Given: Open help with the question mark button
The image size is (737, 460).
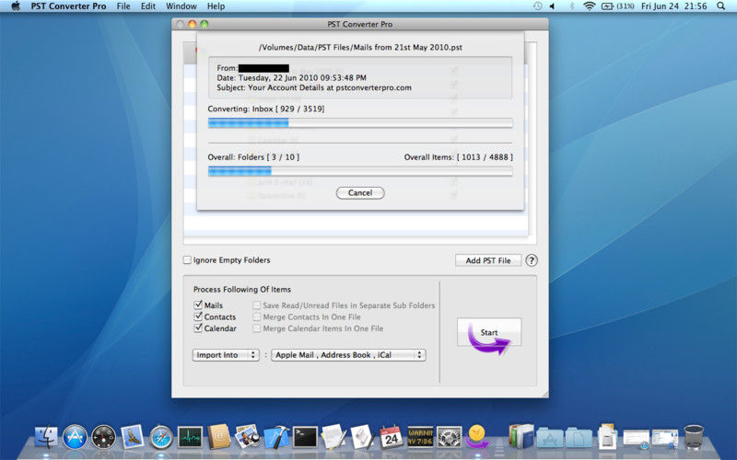Looking at the screenshot, I should tap(532, 260).
